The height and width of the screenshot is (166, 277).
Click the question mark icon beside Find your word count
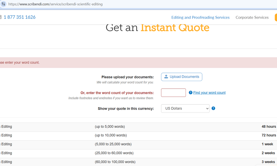(x=190, y=92)
